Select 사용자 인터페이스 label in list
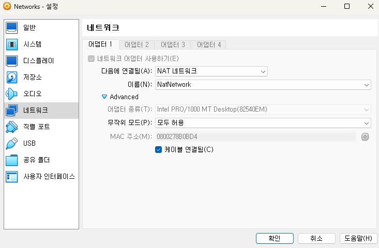Image resolution: width=379 pixels, height=248 pixels. [x=49, y=177]
